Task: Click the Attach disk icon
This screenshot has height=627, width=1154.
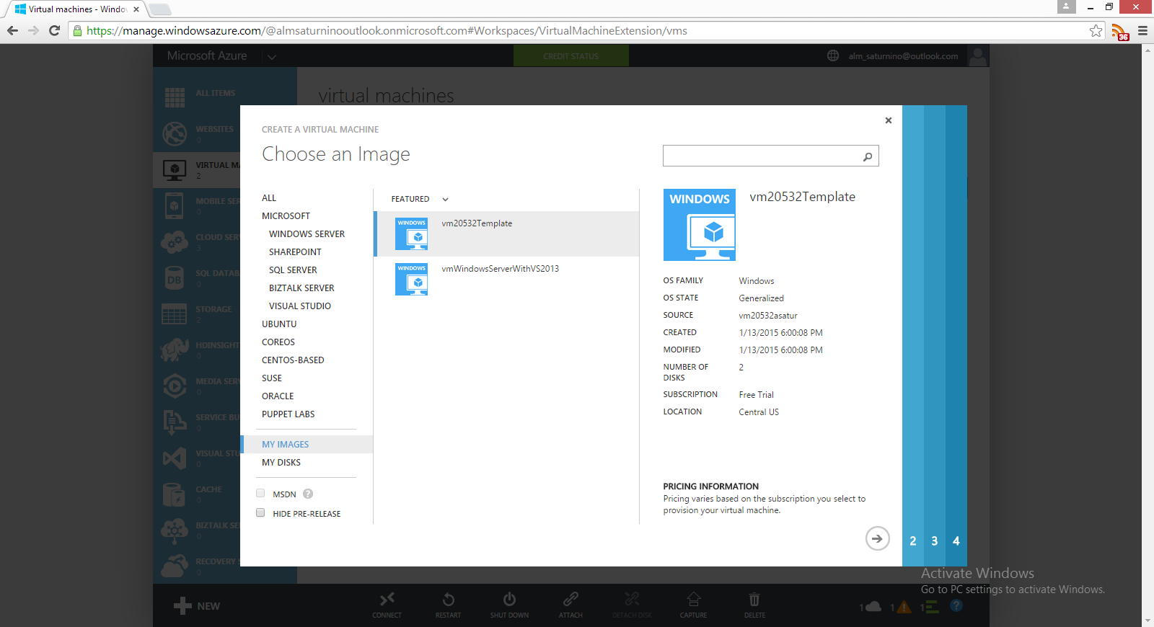Action: (571, 599)
